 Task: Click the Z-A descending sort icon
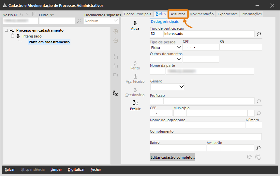(115, 66)
